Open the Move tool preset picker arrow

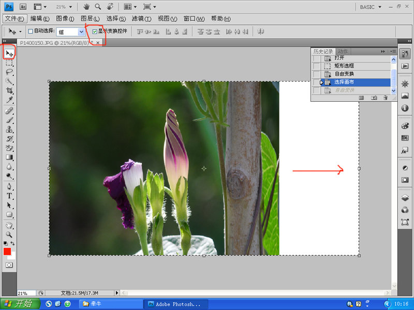pos(20,32)
